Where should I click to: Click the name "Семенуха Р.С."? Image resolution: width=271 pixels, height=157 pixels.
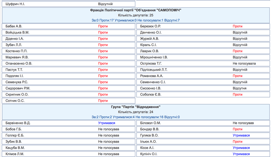tap(17, 82)
